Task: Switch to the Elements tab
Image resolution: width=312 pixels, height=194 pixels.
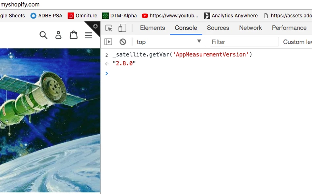Action: [x=153, y=28]
